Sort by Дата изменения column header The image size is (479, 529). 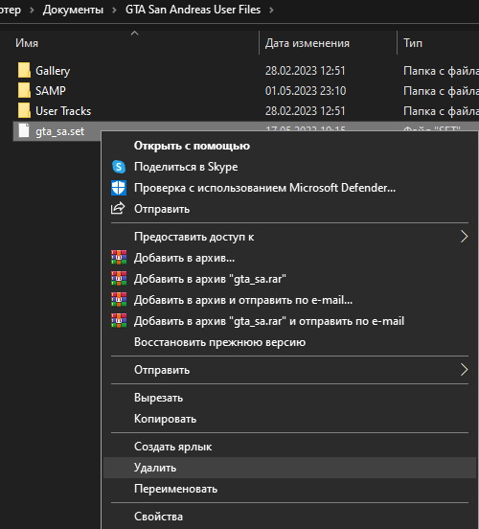tap(307, 43)
